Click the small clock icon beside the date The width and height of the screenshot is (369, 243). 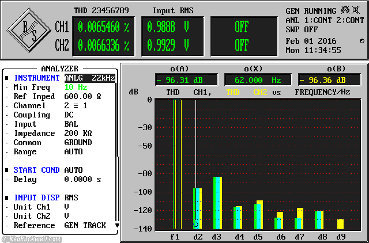click(362, 41)
